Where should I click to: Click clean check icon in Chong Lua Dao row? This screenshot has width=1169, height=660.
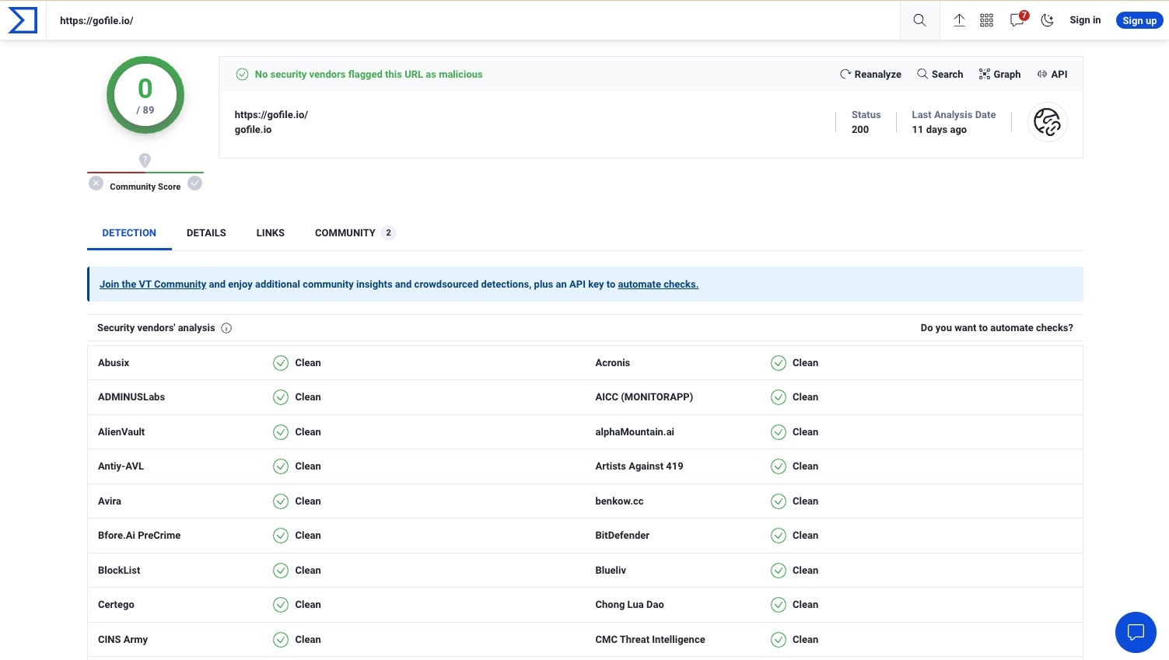tap(779, 605)
